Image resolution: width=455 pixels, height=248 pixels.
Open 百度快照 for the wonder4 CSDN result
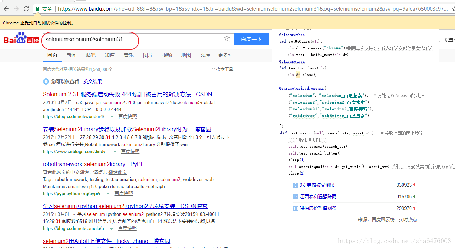[x=127, y=116]
